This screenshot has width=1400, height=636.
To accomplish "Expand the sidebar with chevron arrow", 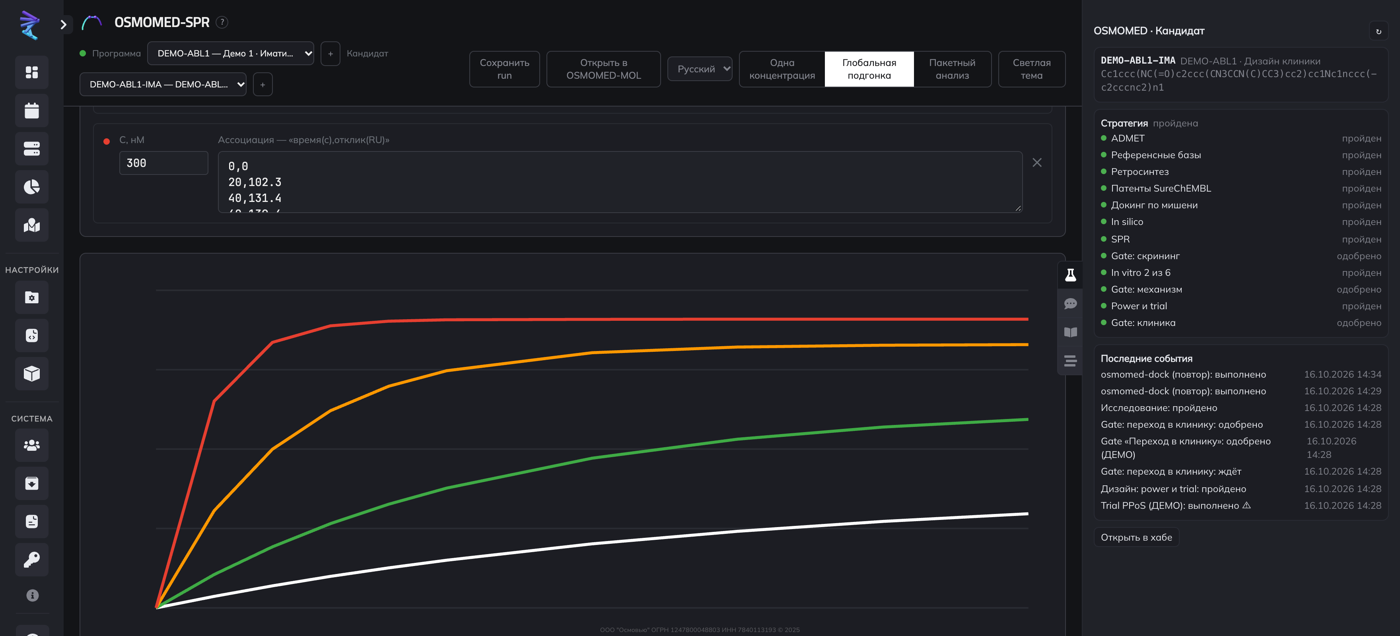I will pos(64,24).
